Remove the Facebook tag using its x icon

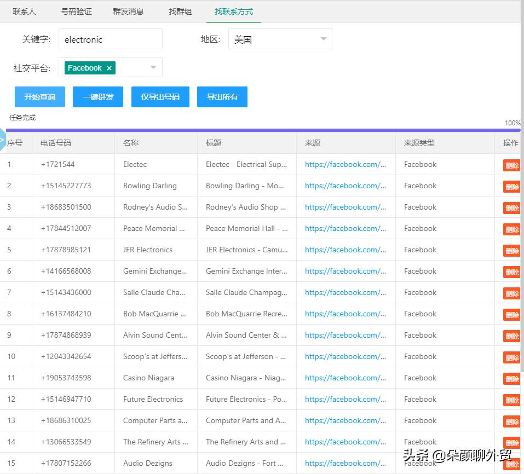click(109, 68)
